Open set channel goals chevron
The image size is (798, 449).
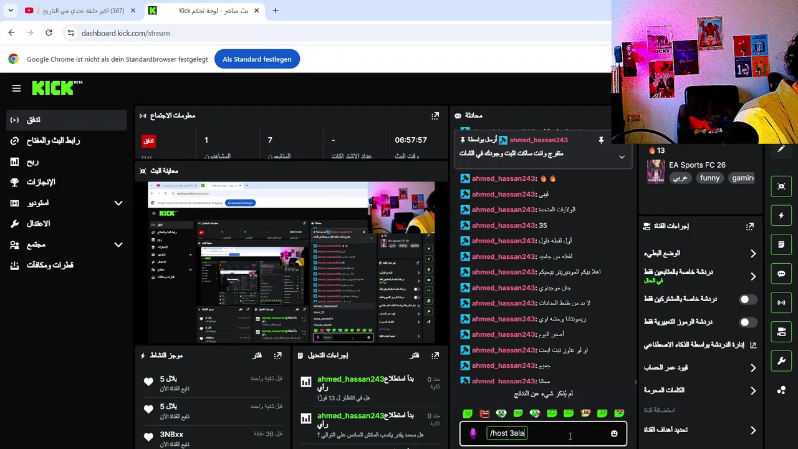(x=753, y=430)
